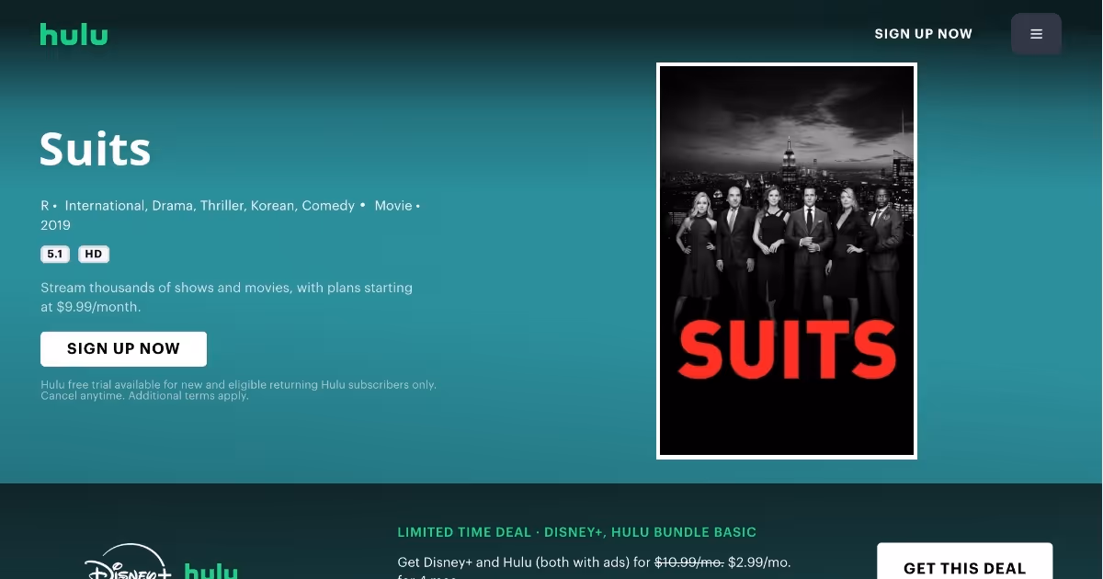Select the Comedy genre link
The height and width of the screenshot is (579, 1103).
(x=328, y=206)
